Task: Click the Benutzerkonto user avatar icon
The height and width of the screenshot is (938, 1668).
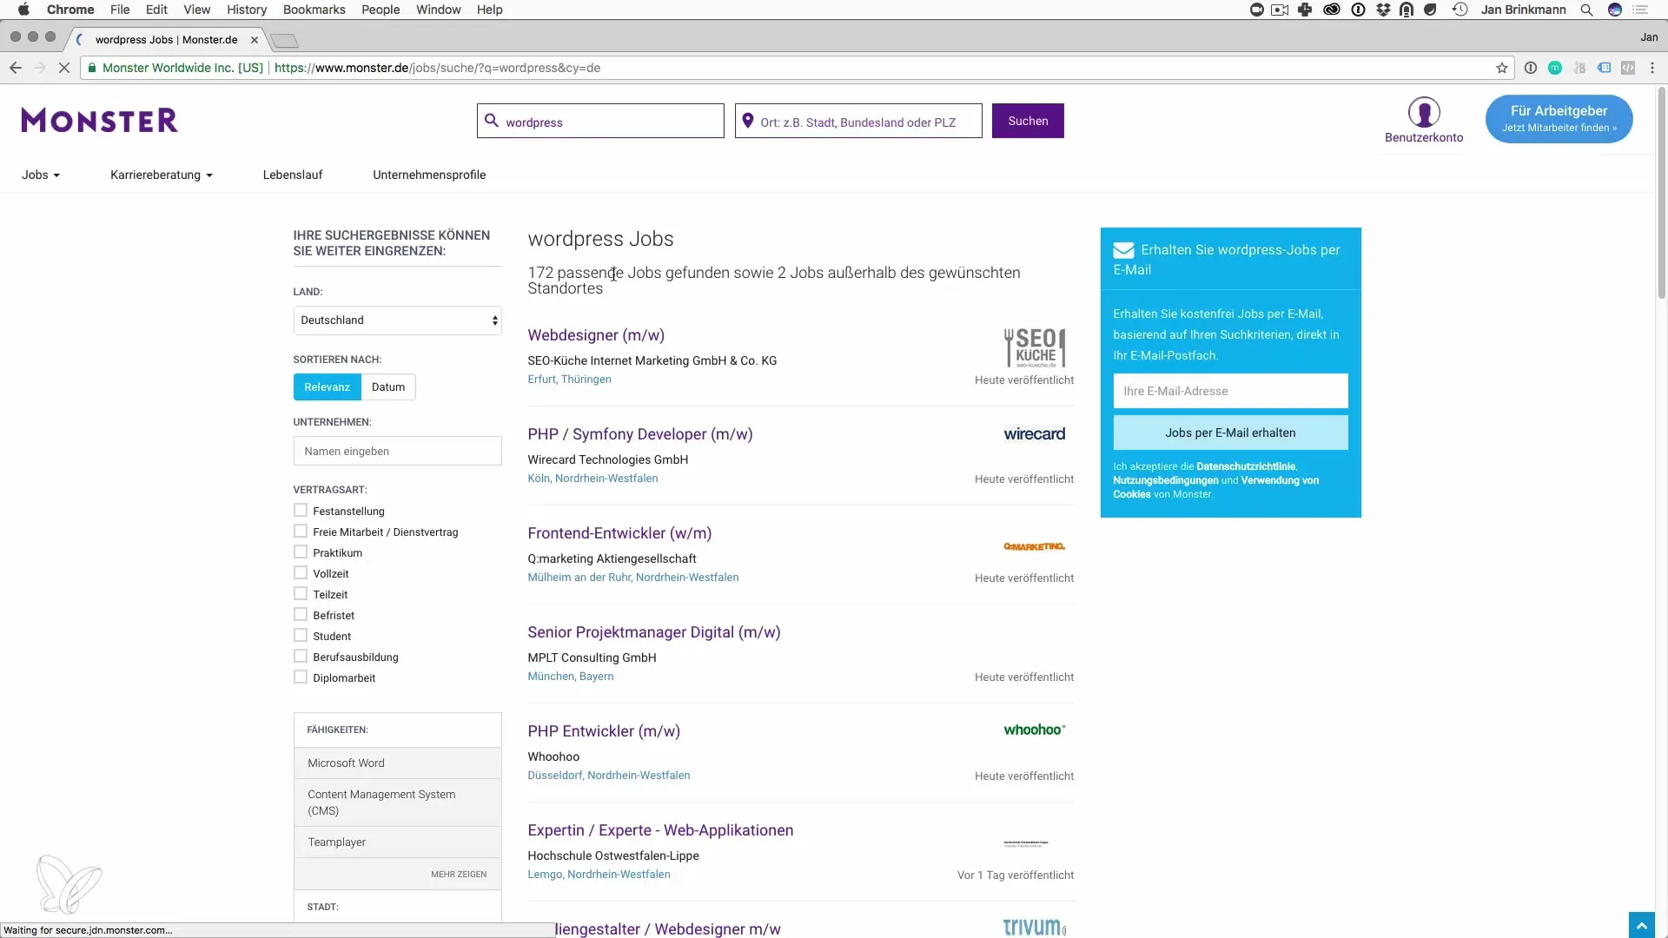Action: click(x=1424, y=112)
